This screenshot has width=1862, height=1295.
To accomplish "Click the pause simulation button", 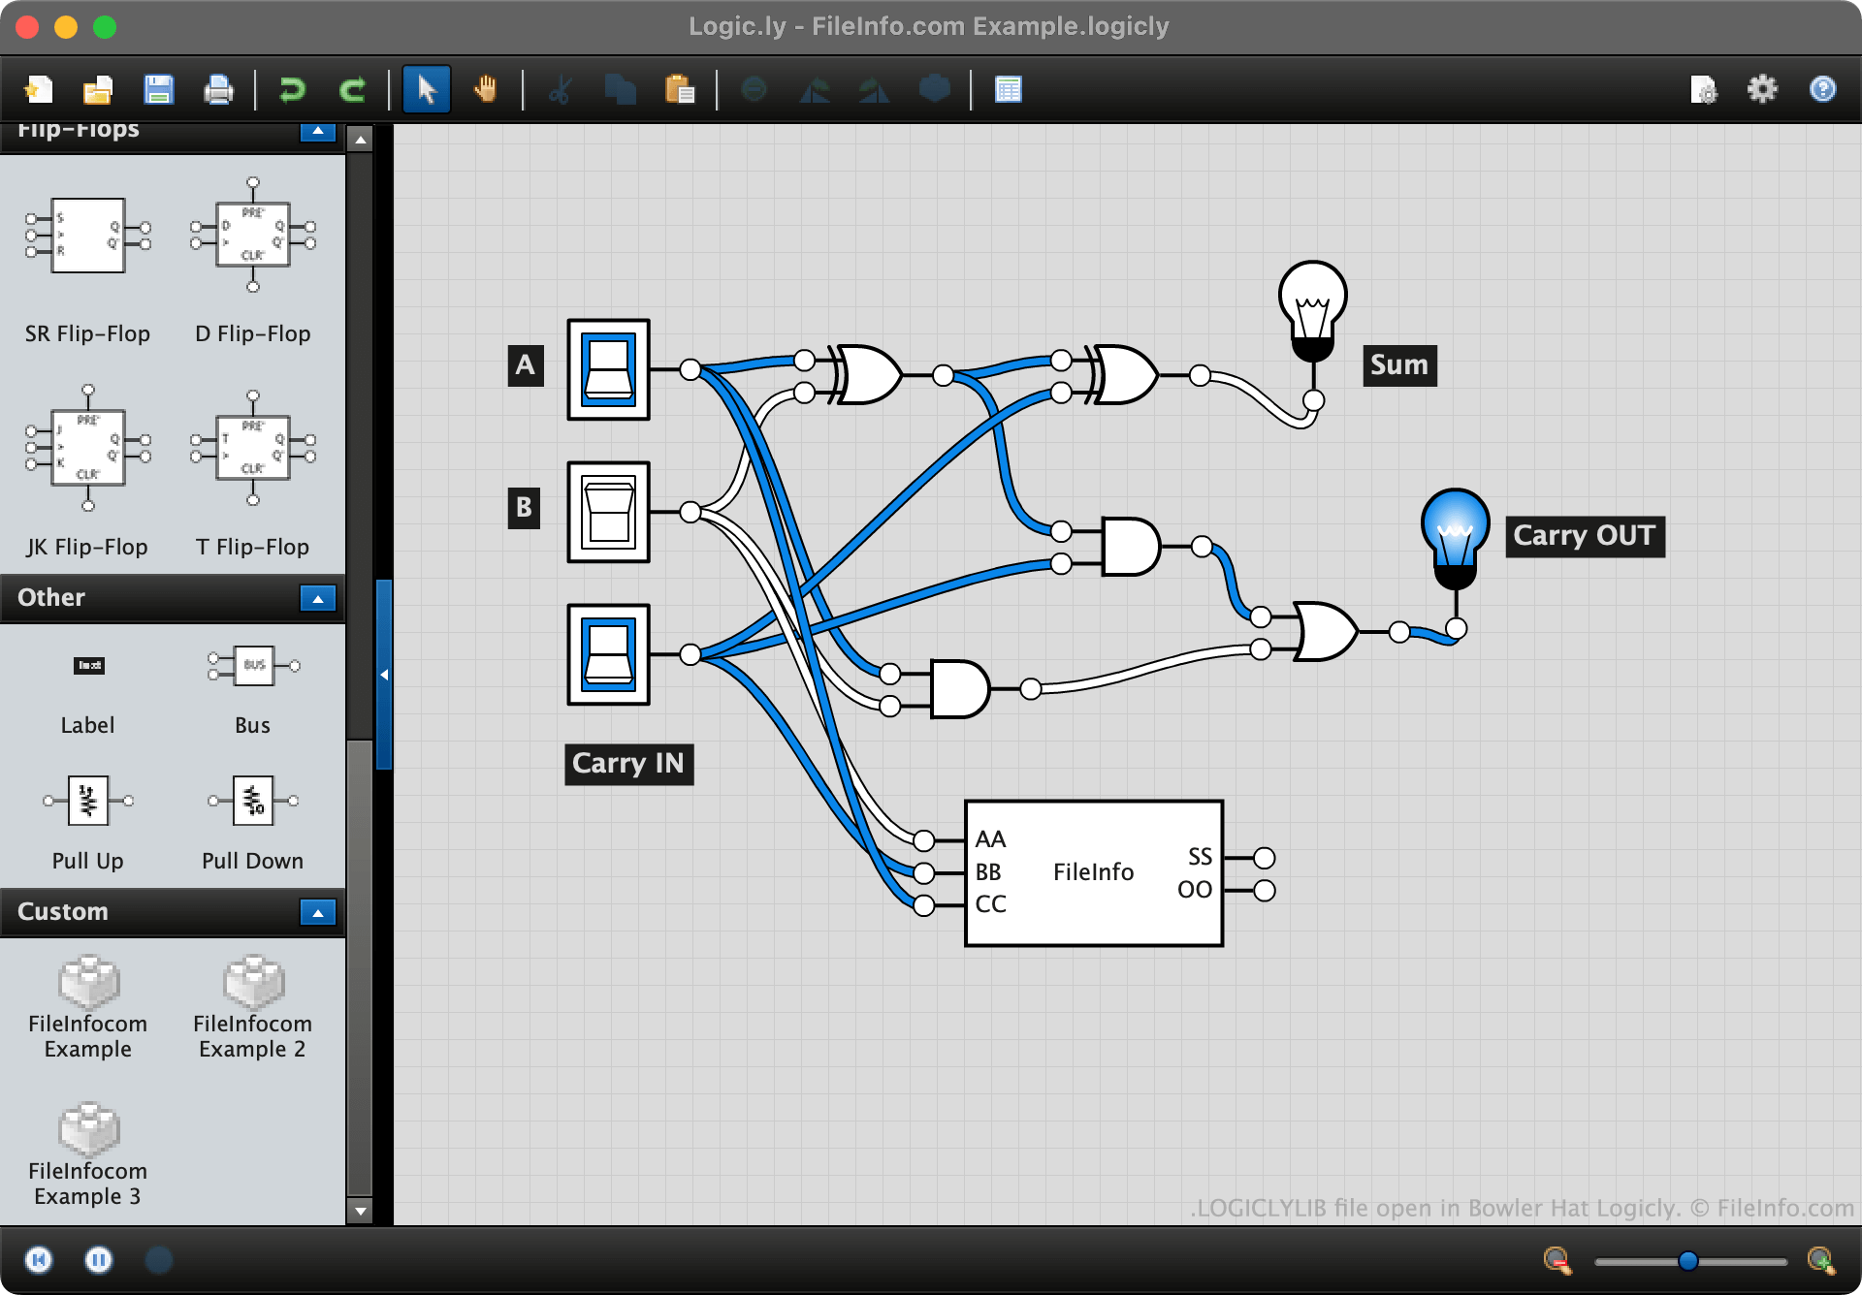I will pyautogui.click(x=98, y=1259).
